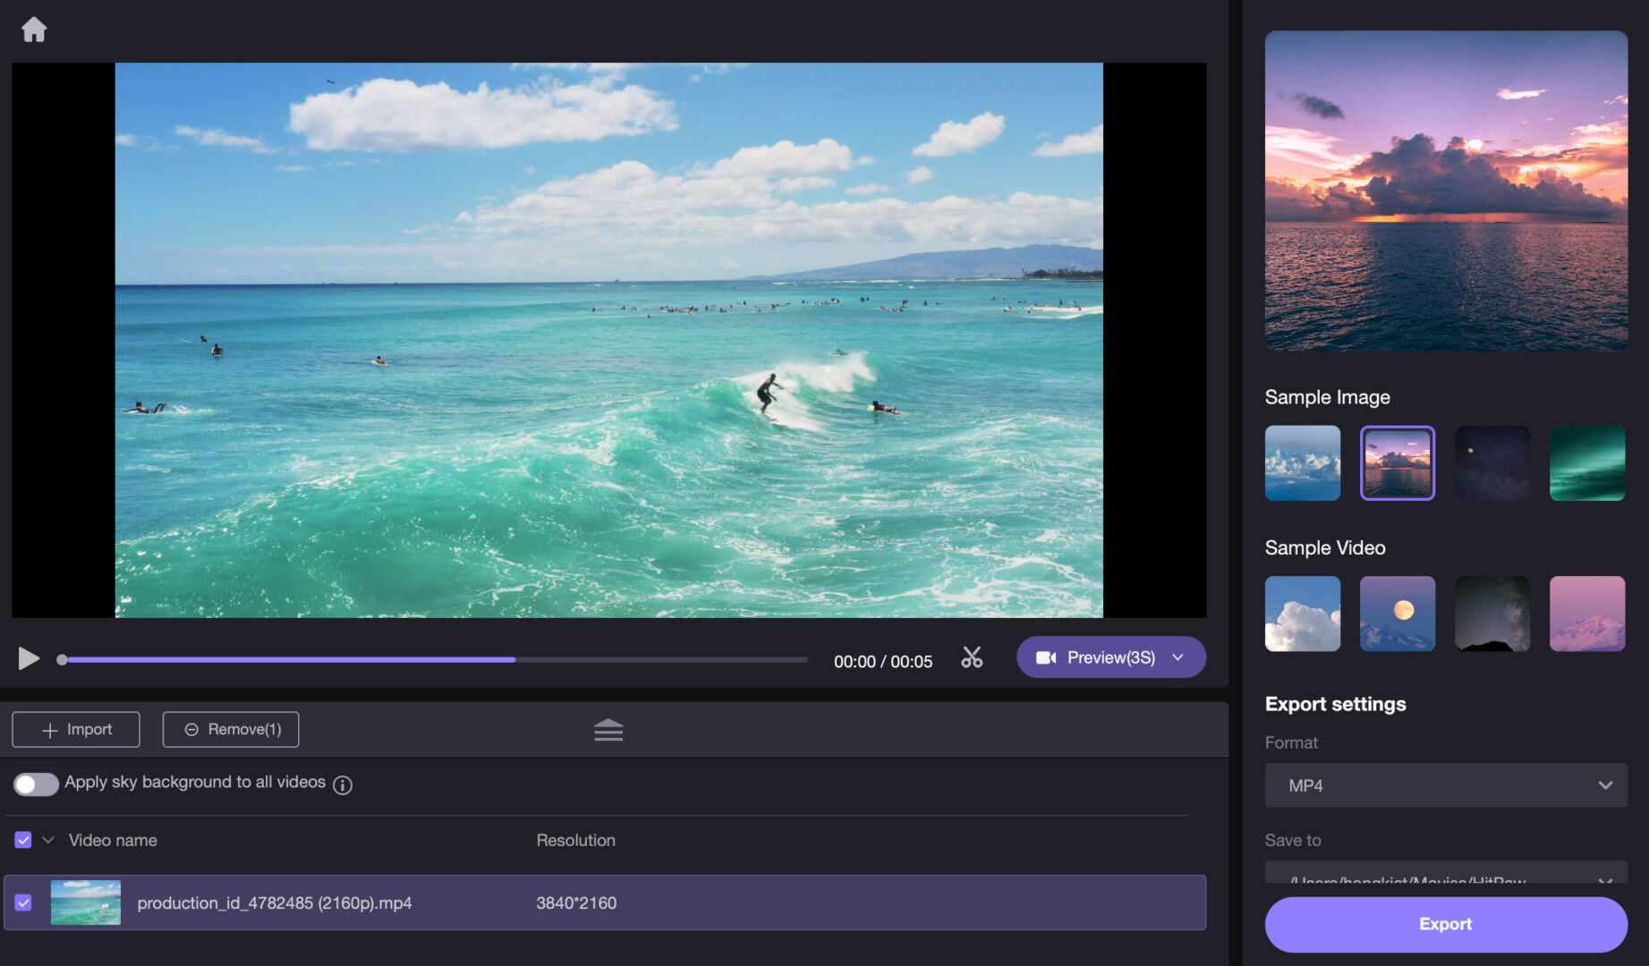Viewport: 1649px width, 966px height.
Task: Select the pink sunset sample image
Action: click(1398, 462)
